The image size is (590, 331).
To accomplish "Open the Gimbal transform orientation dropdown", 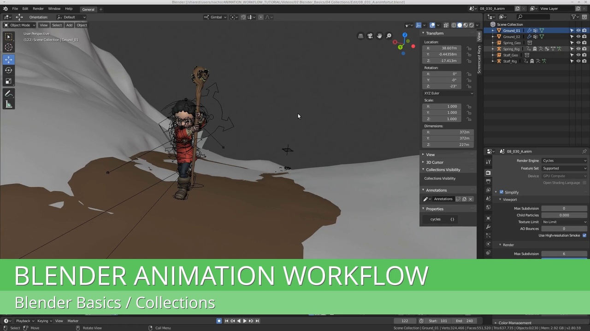I will click(x=216, y=17).
